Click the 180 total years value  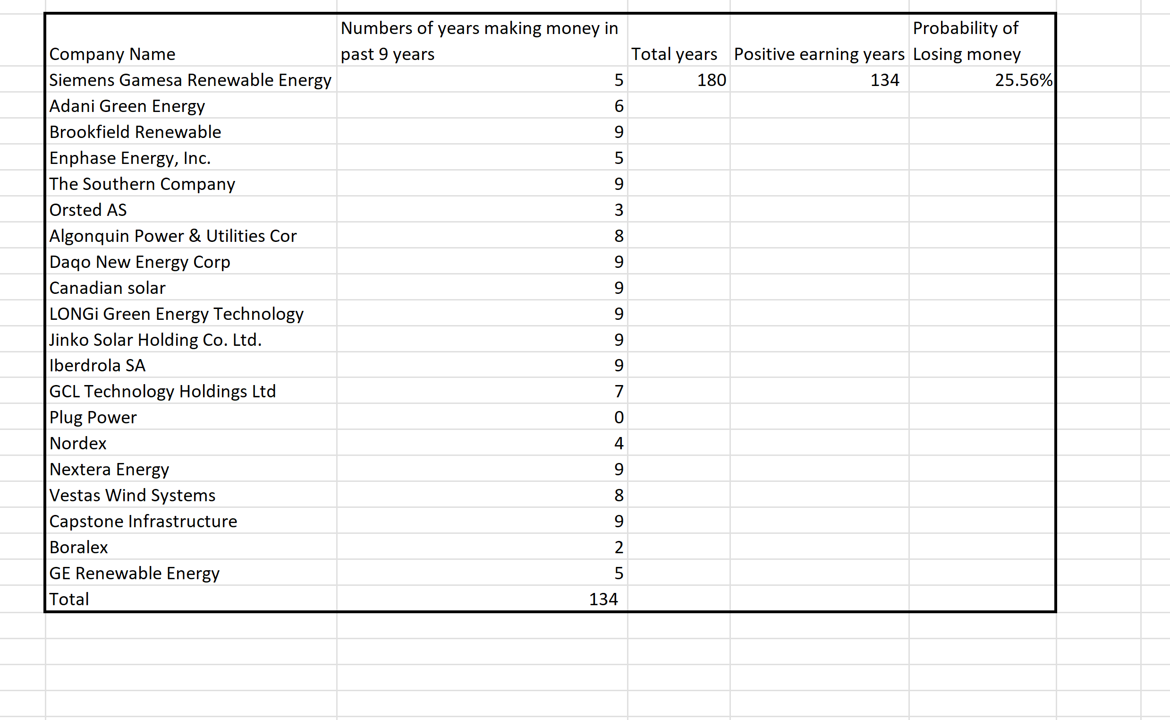coord(678,79)
